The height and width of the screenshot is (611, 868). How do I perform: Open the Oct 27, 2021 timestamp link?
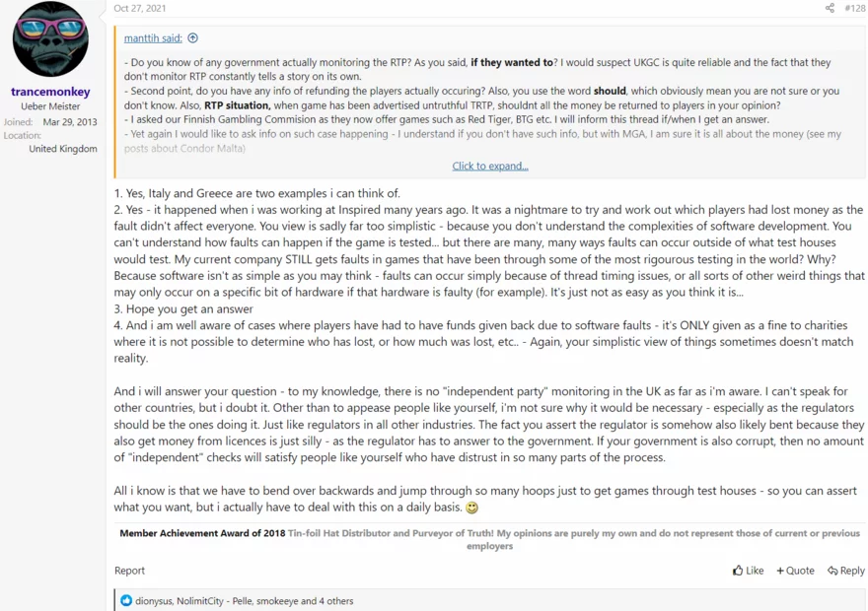(139, 8)
